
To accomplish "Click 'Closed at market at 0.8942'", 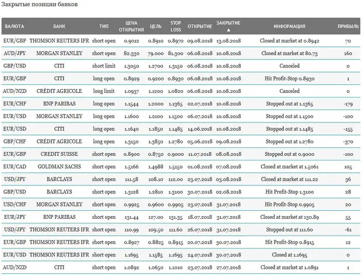I will pos(289,41).
